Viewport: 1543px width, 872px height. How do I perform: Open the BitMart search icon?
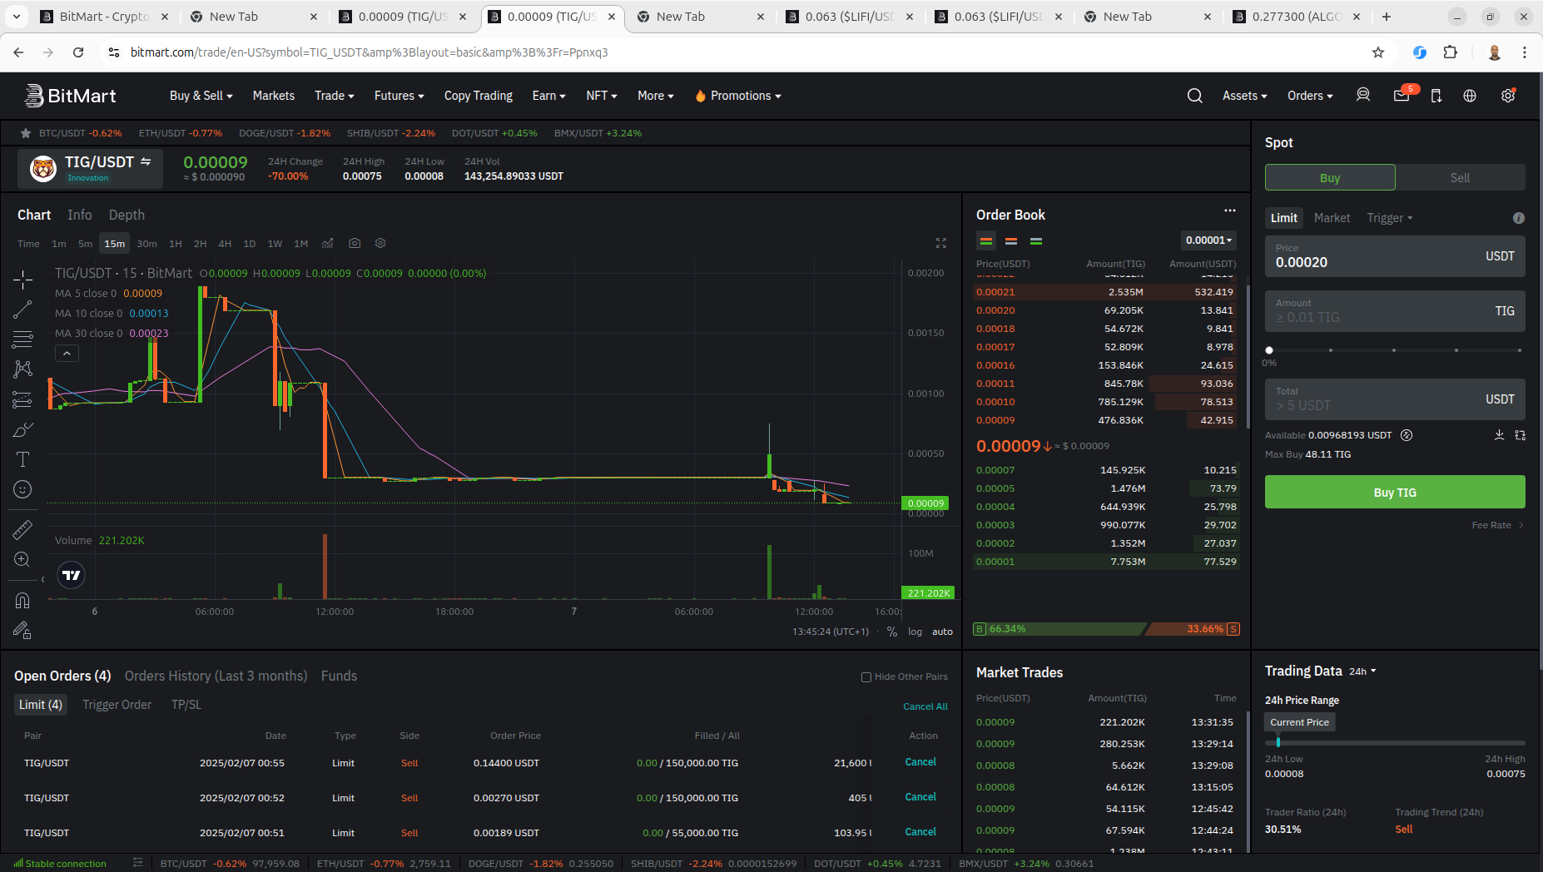pos(1194,96)
